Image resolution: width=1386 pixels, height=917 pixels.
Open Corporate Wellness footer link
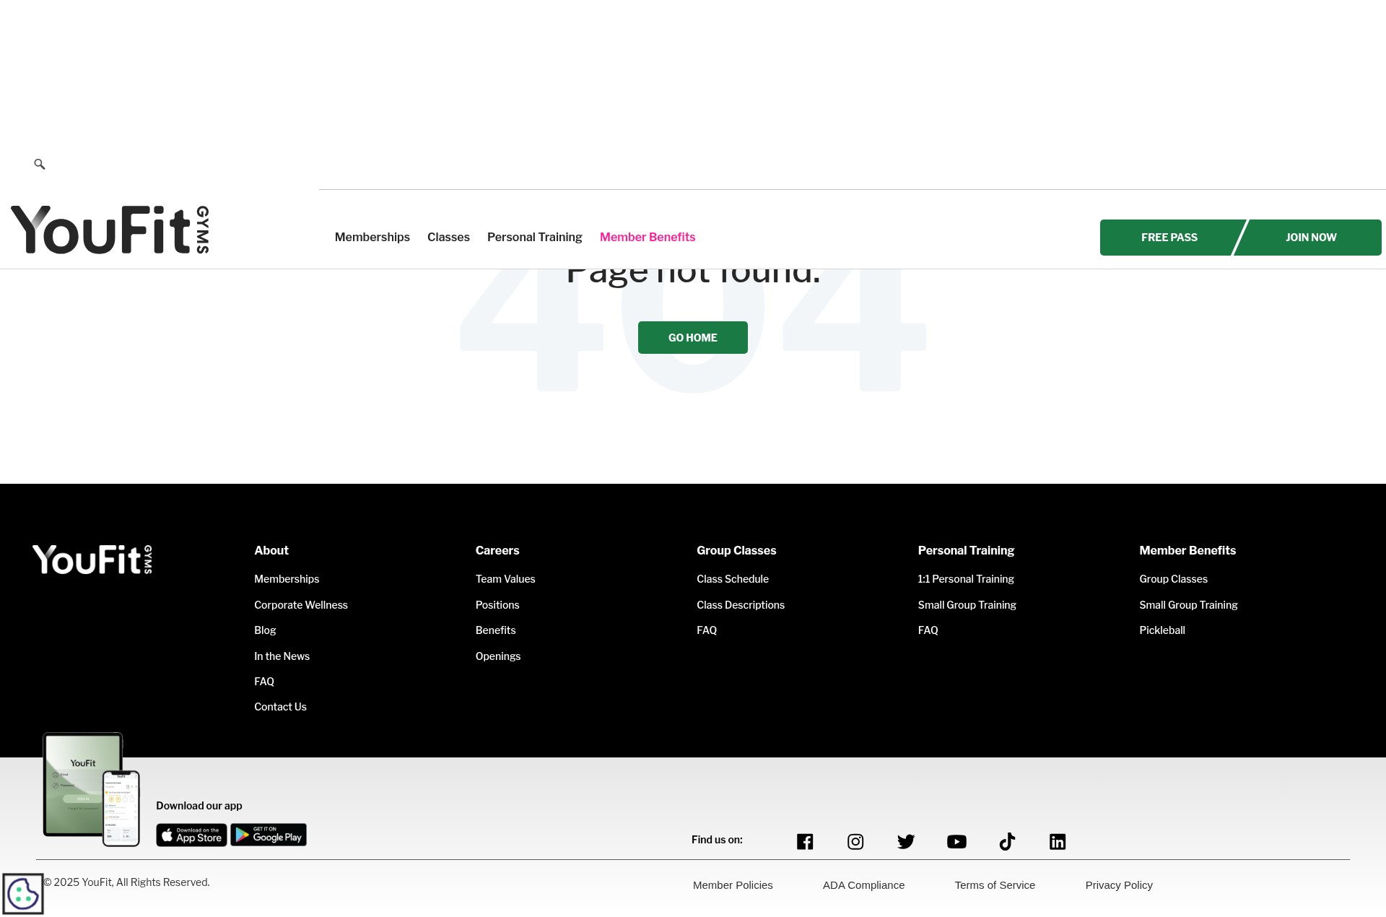(301, 605)
